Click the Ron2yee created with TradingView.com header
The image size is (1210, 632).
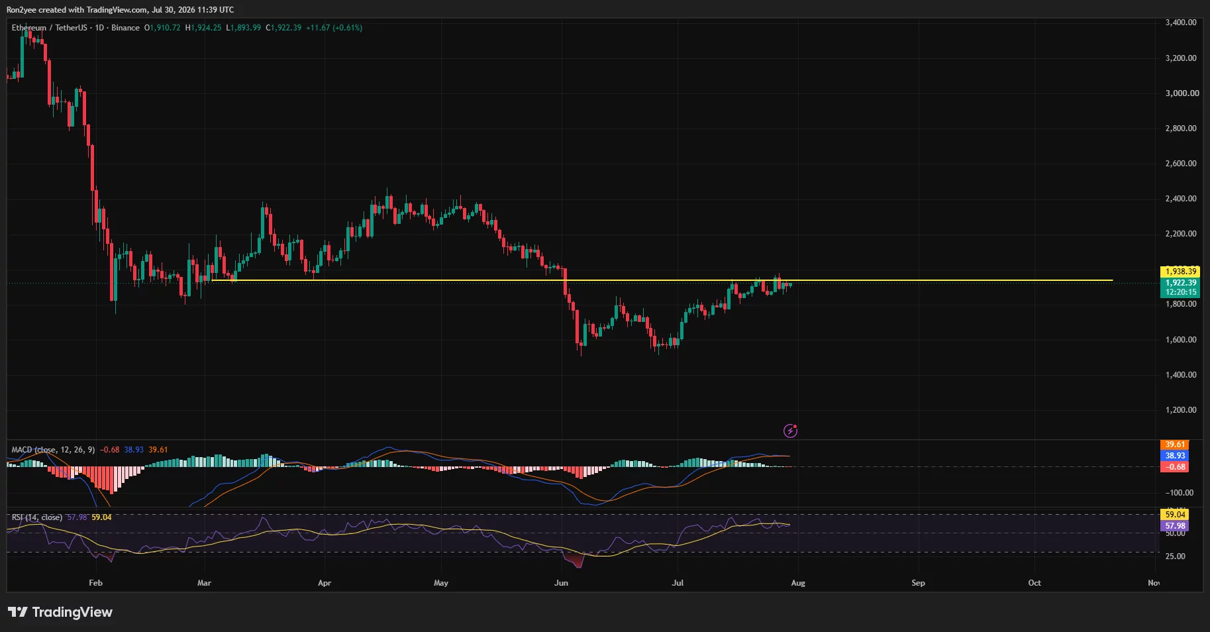click(x=120, y=10)
